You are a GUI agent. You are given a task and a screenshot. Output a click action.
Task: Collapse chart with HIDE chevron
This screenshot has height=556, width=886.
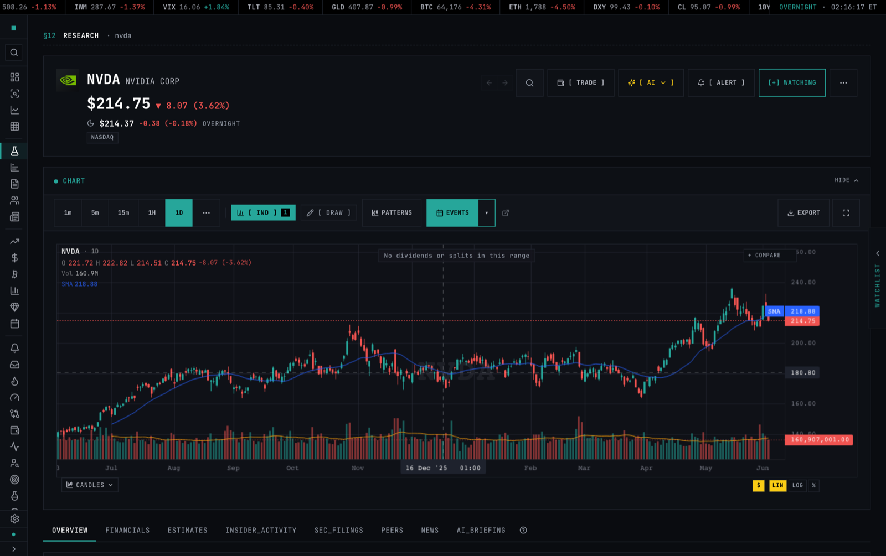click(x=847, y=180)
